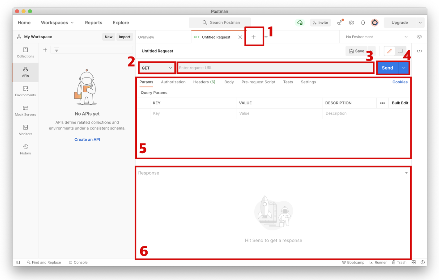Viewport: 439px width, 280px height.
Task: Switch to the Overview tab
Action: point(146,37)
